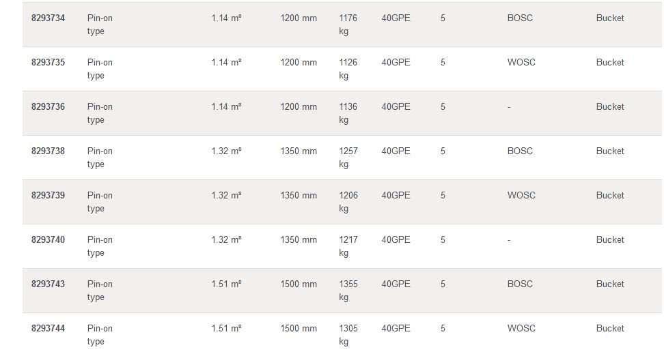This screenshot has width=664, height=356.
Task: Select the 1217 kg weight cell
Action: pyautogui.click(x=348, y=246)
